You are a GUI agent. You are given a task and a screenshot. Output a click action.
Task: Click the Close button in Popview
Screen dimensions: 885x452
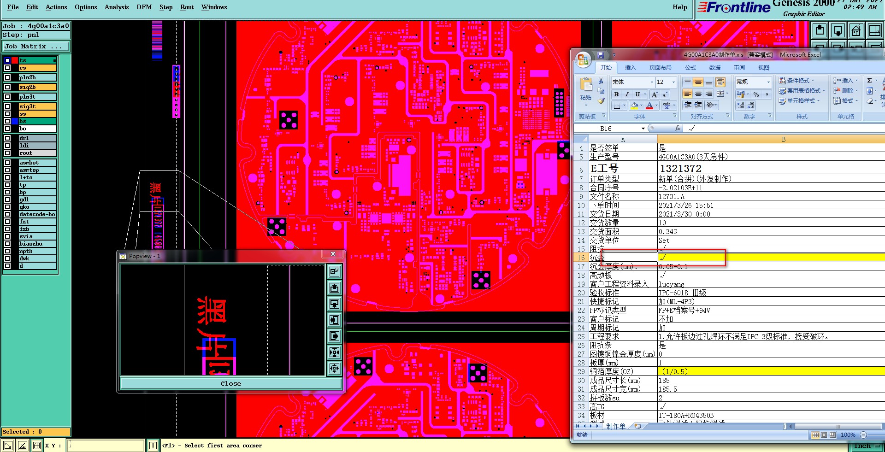(x=231, y=383)
